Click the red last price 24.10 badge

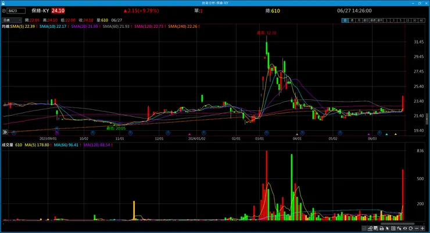(58, 10)
